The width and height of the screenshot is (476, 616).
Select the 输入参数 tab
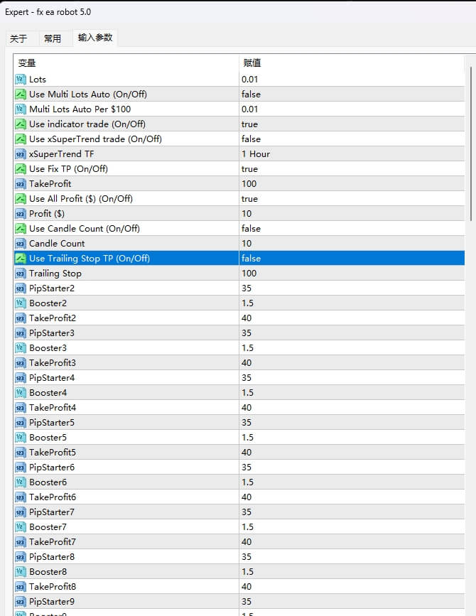[x=95, y=38]
